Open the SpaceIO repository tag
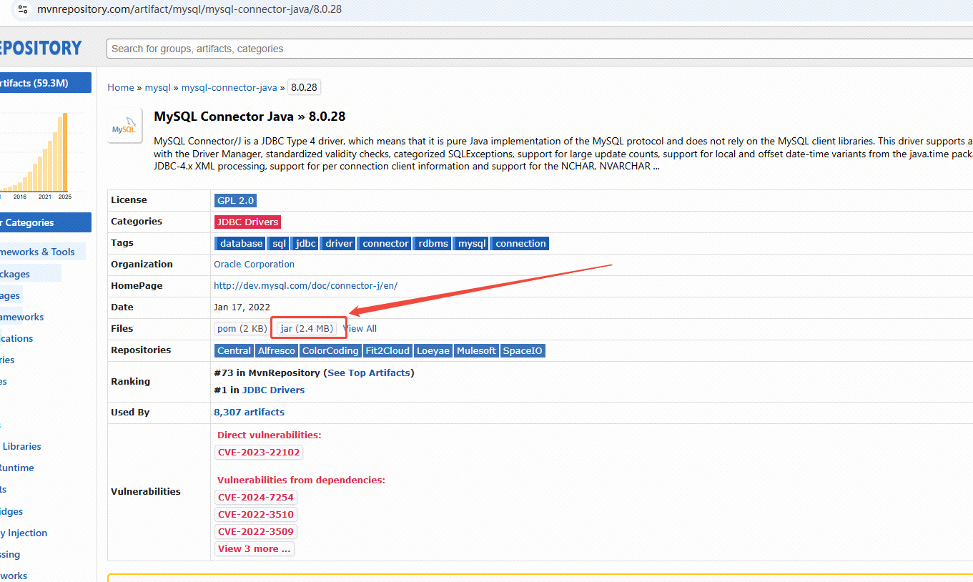Screen dimensions: 973x582 click(523, 350)
